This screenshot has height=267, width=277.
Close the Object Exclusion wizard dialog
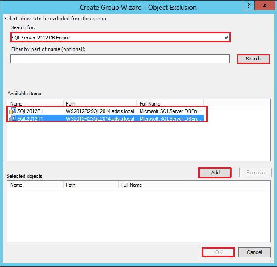click(265, 5)
